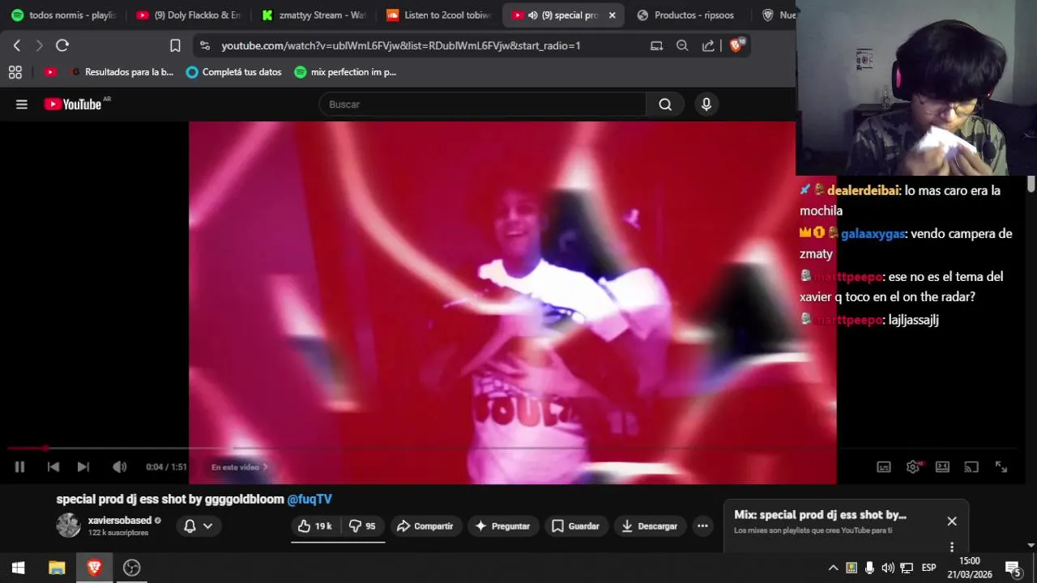Open the player settings gear
The width and height of the screenshot is (1037, 583).
coord(913,467)
